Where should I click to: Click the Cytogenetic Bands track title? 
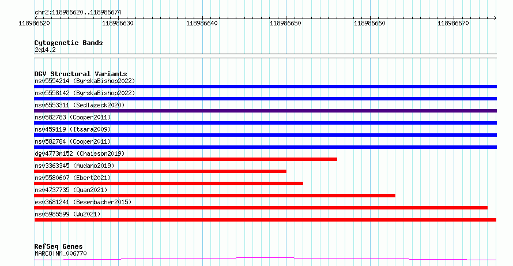click(69, 43)
